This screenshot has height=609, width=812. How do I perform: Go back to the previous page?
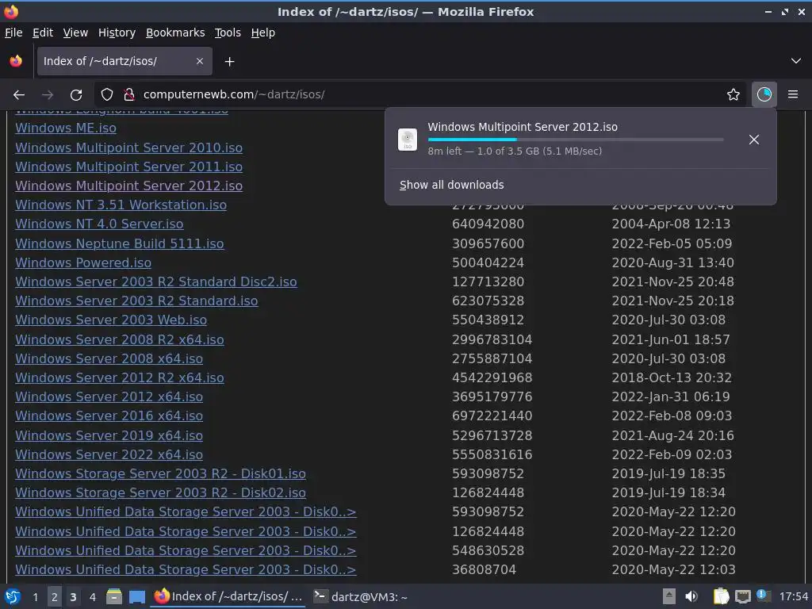19,95
